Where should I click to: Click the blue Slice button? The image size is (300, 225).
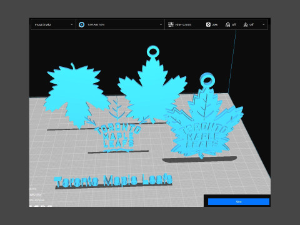(x=239, y=202)
